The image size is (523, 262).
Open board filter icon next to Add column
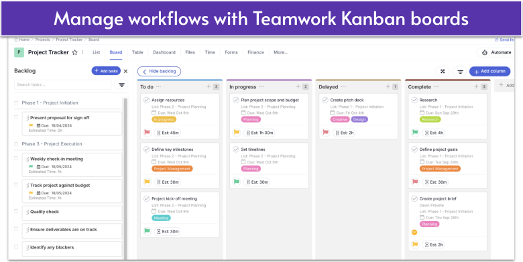pos(460,71)
